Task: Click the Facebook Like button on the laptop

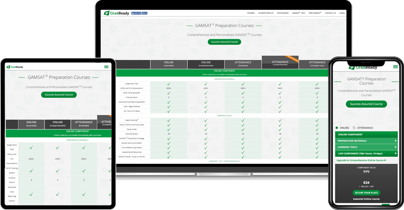Action: pyautogui.click(x=136, y=13)
